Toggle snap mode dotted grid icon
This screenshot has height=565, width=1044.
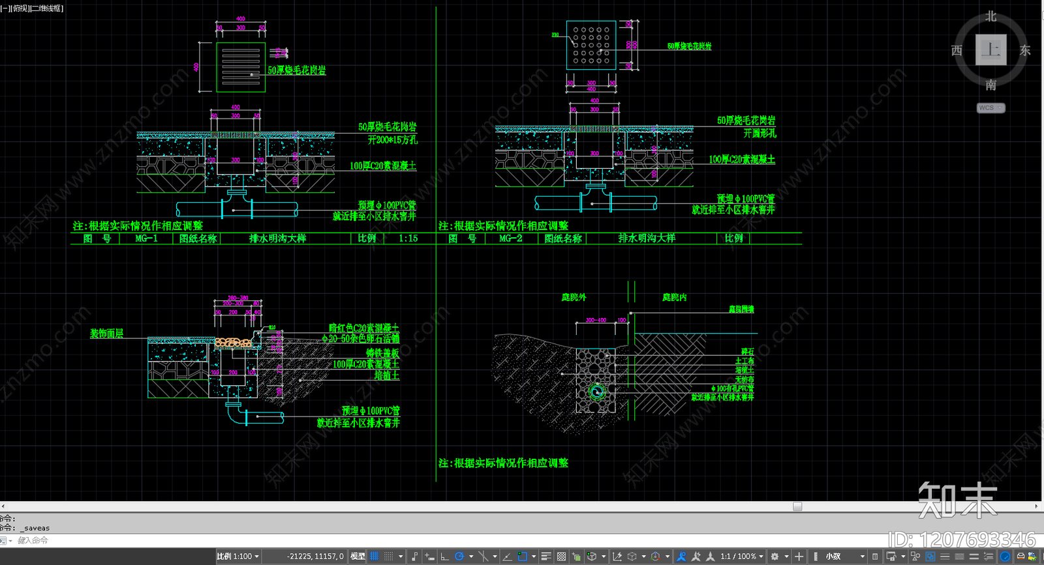[389, 557]
